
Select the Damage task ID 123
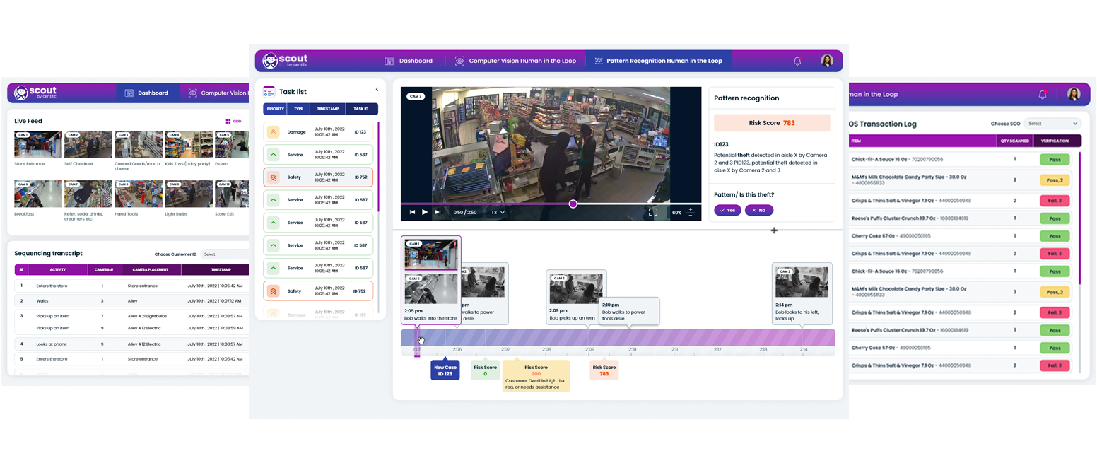pyautogui.click(x=318, y=132)
